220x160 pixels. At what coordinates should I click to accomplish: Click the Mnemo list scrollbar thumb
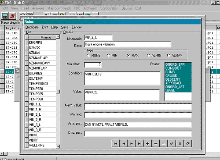point(58,92)
